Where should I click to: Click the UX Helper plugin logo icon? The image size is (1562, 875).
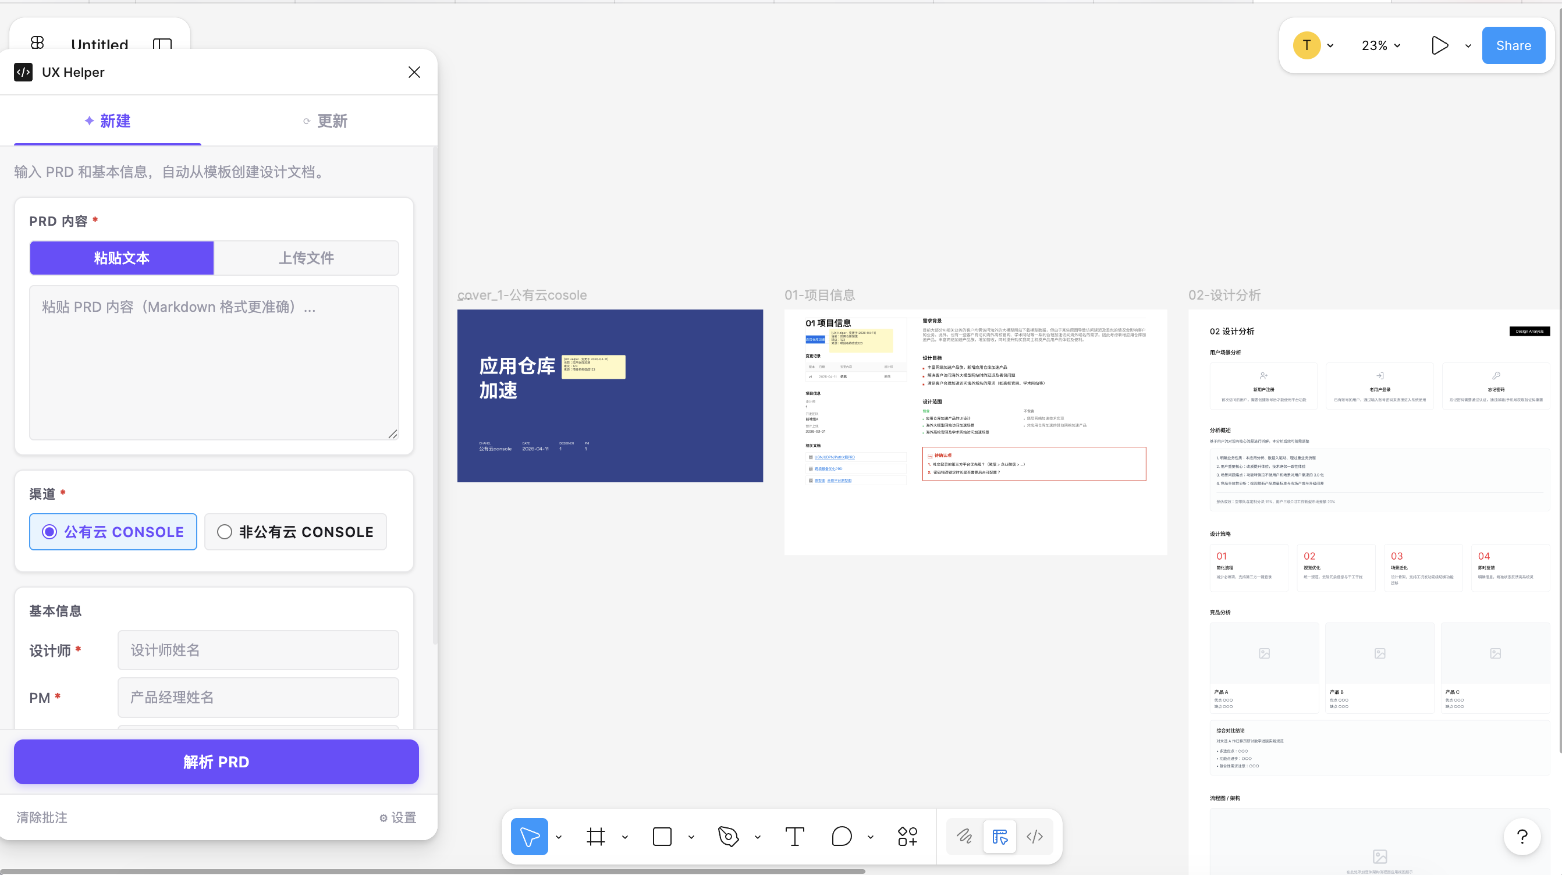point(23,72)
